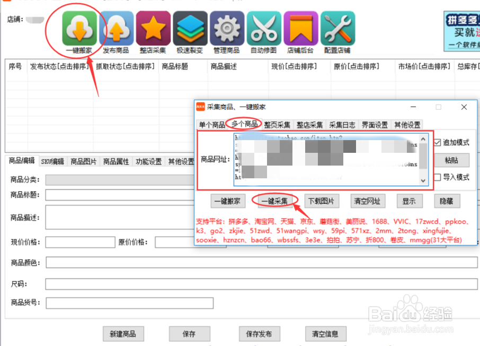Close the 采集商品 dialog
Viewport: 480px width, 346px height.
(x=464, y=107)
